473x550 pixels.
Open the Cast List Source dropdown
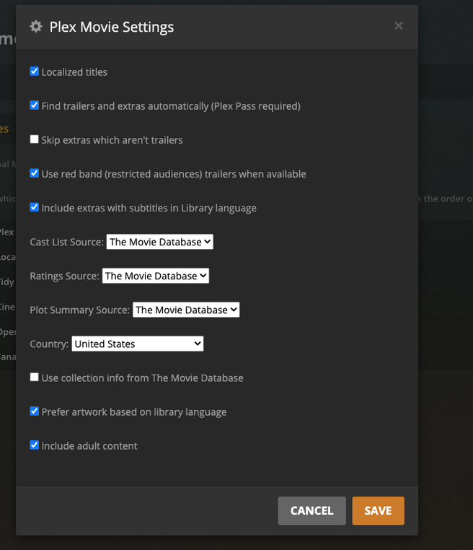[x=160, y=242]
